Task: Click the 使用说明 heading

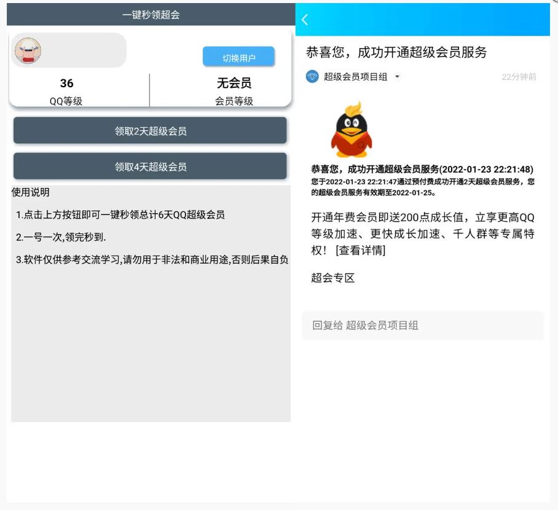Action: tap(31, 192)
